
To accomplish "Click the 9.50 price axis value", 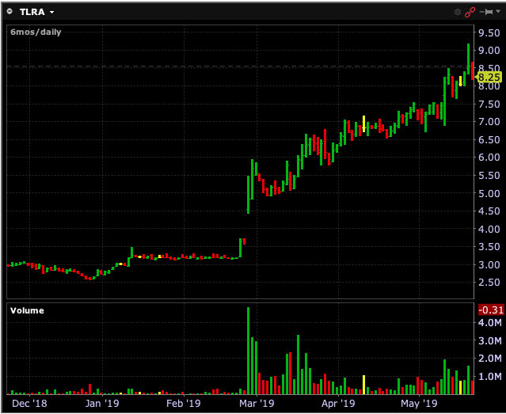I will [489, 32].
